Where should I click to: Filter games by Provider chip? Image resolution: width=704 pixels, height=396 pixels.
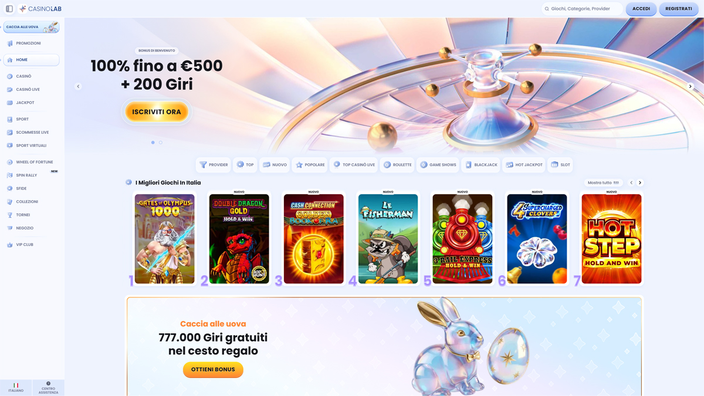pos(214,165)
